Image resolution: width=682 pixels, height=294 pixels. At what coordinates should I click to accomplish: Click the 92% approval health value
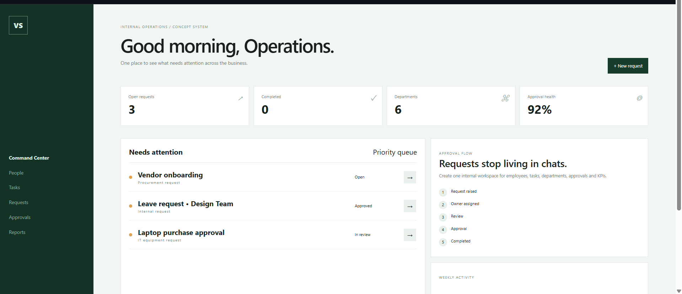click(x=539, y=109)
